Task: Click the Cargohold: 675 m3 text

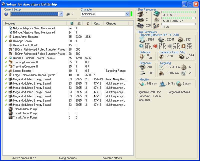Action: [179, 92]
